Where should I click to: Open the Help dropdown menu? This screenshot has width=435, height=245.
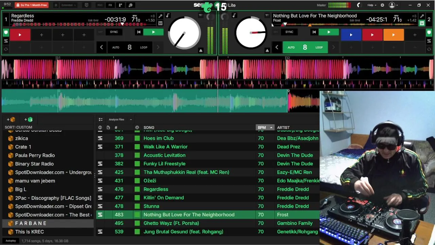point(372,5)
